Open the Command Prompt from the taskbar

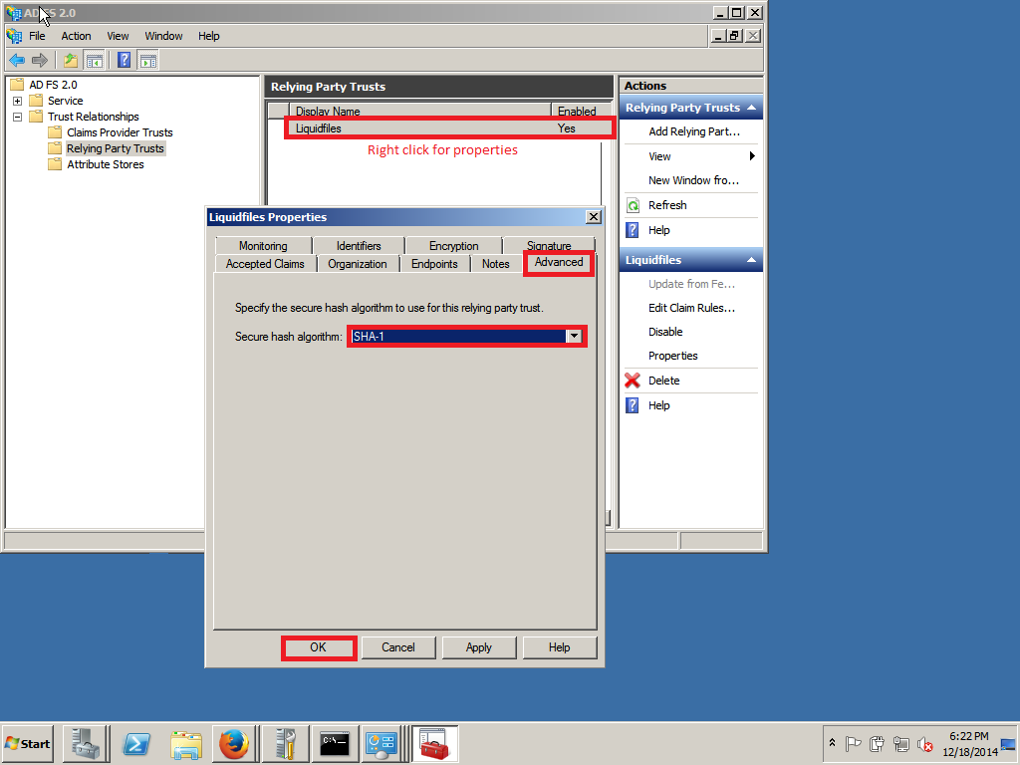tap(334, 743)
